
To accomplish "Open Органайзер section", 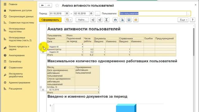I will tap(15, 62).
